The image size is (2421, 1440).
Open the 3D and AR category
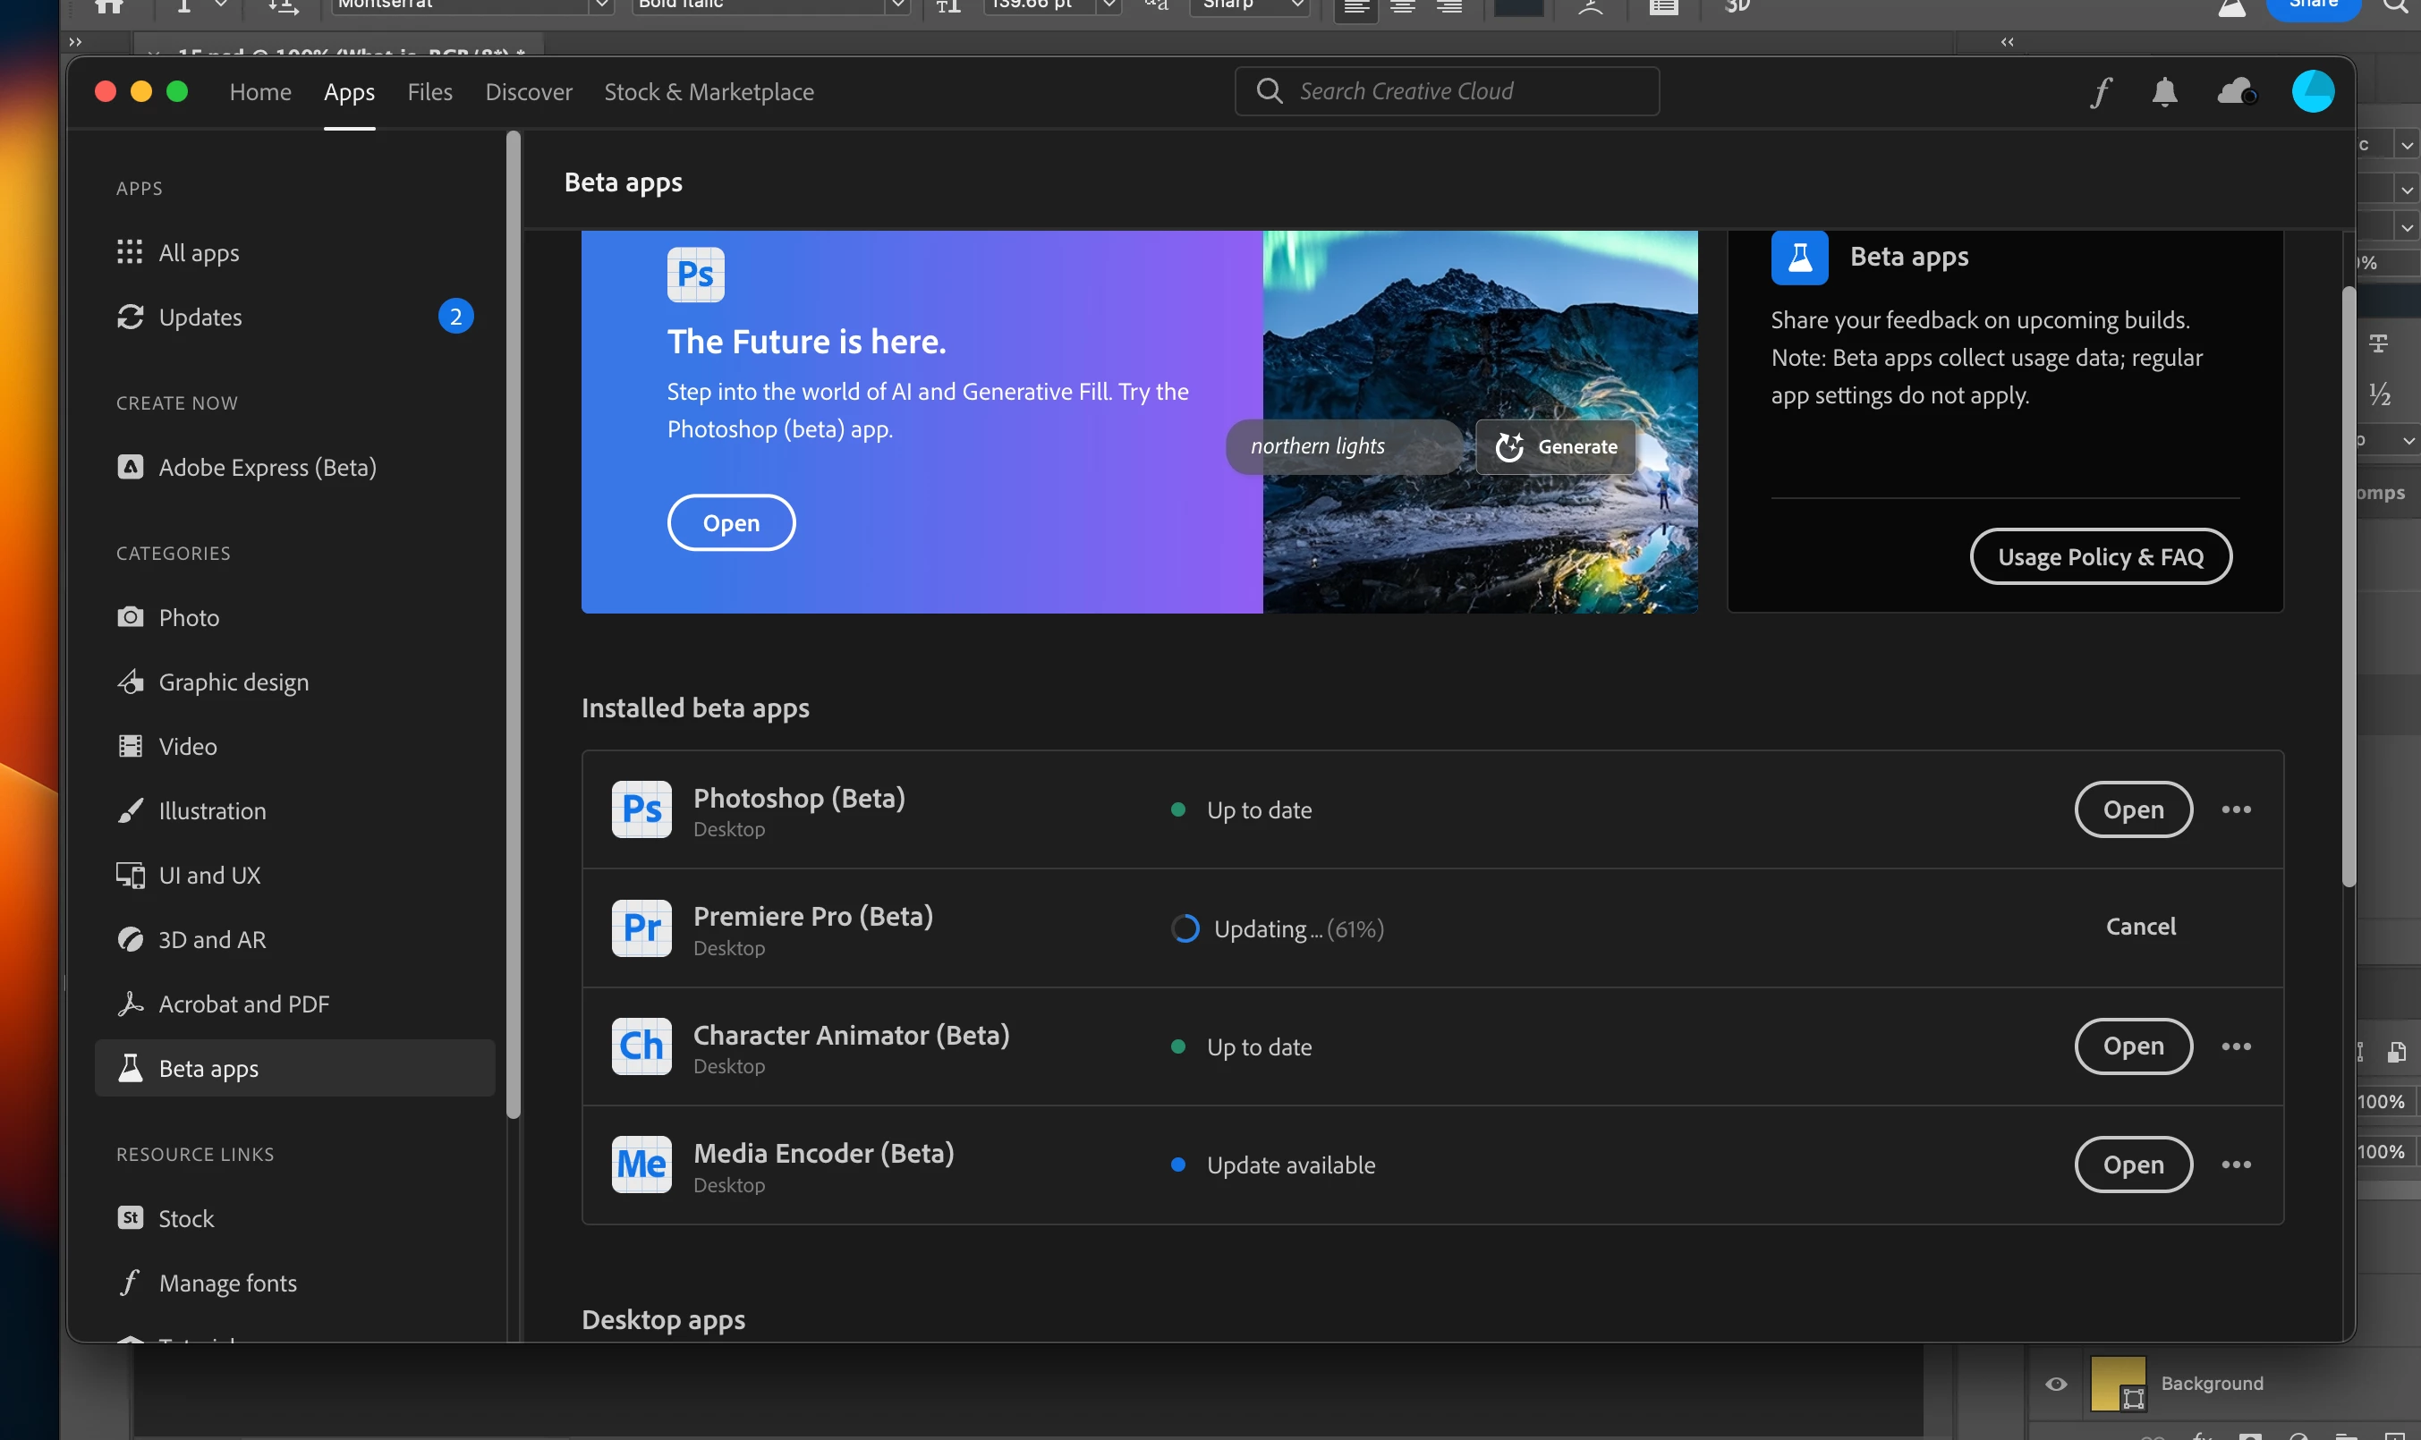211,939
